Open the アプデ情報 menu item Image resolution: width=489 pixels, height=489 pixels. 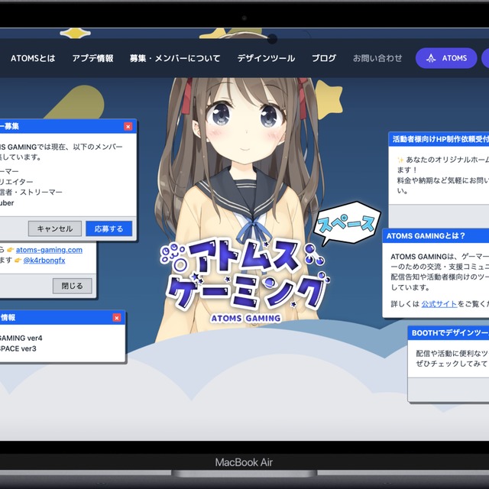(x=92, y=58)
